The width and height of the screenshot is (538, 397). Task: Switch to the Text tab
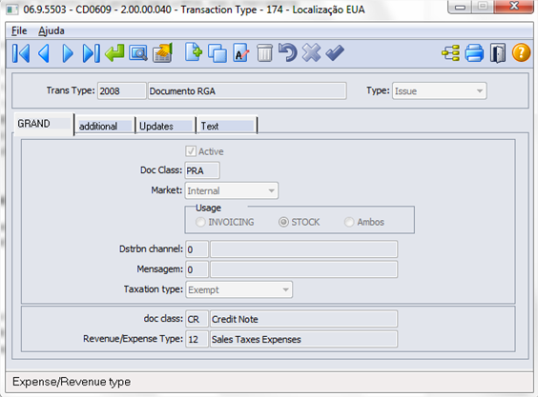click(227, 126)
